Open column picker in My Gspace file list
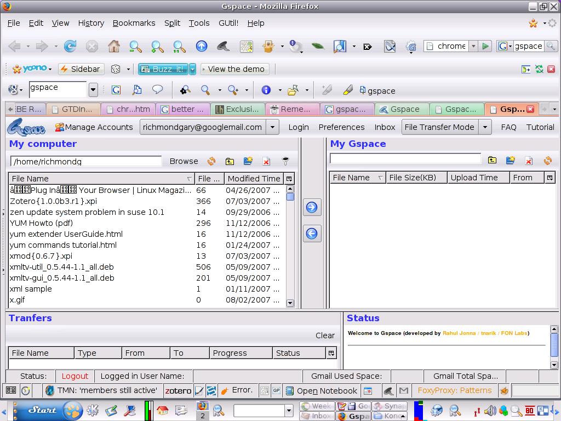Screen dimensions: 561x421 pos(550,178)
